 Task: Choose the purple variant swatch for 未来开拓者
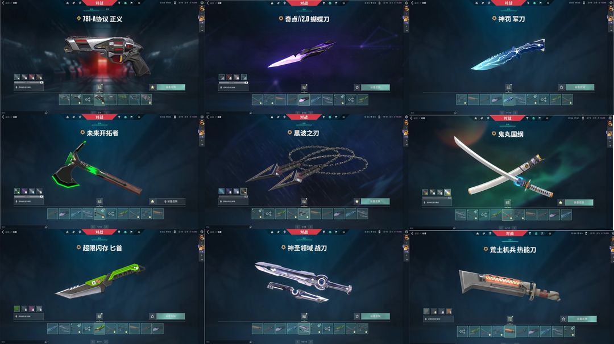coord(24,191)
